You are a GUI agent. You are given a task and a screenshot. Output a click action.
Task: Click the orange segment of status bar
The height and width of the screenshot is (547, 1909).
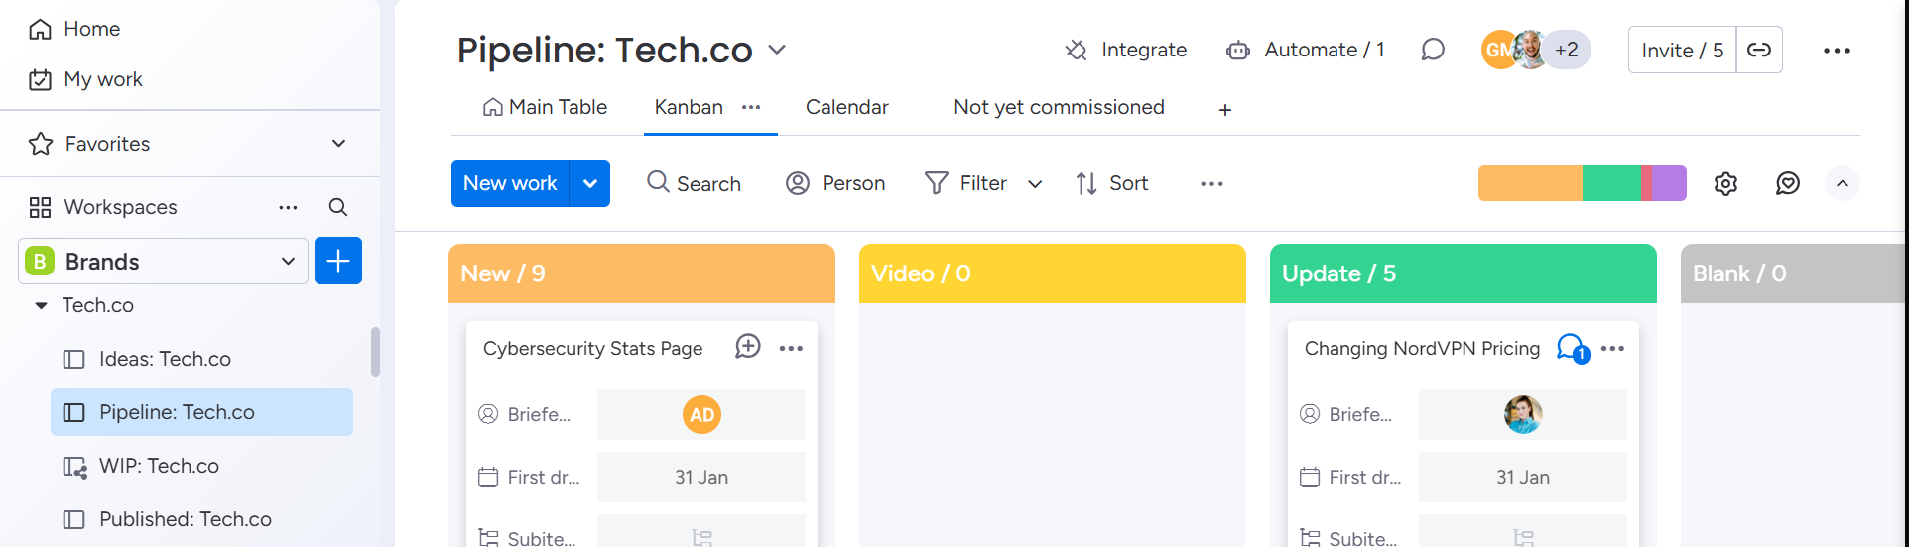[1529, 183]
